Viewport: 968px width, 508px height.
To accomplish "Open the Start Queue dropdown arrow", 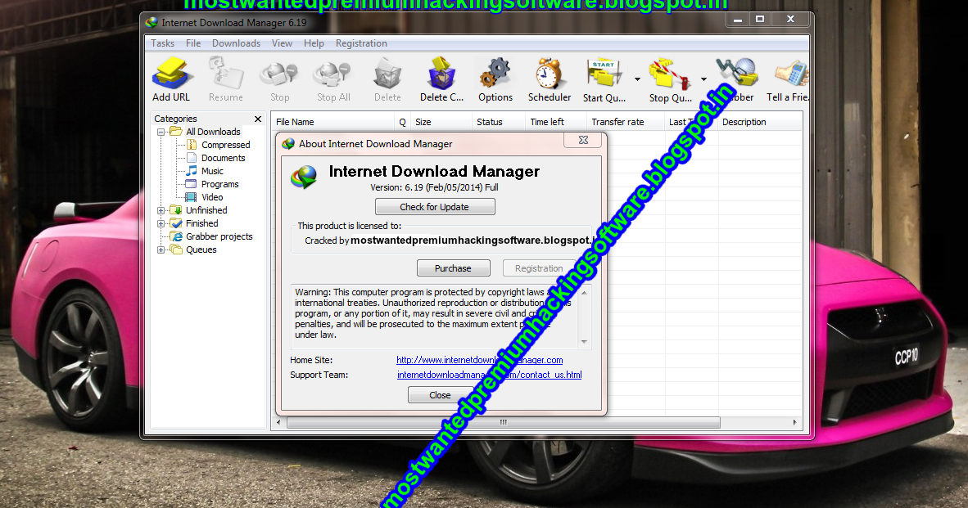I will click(x=637, y=79).
